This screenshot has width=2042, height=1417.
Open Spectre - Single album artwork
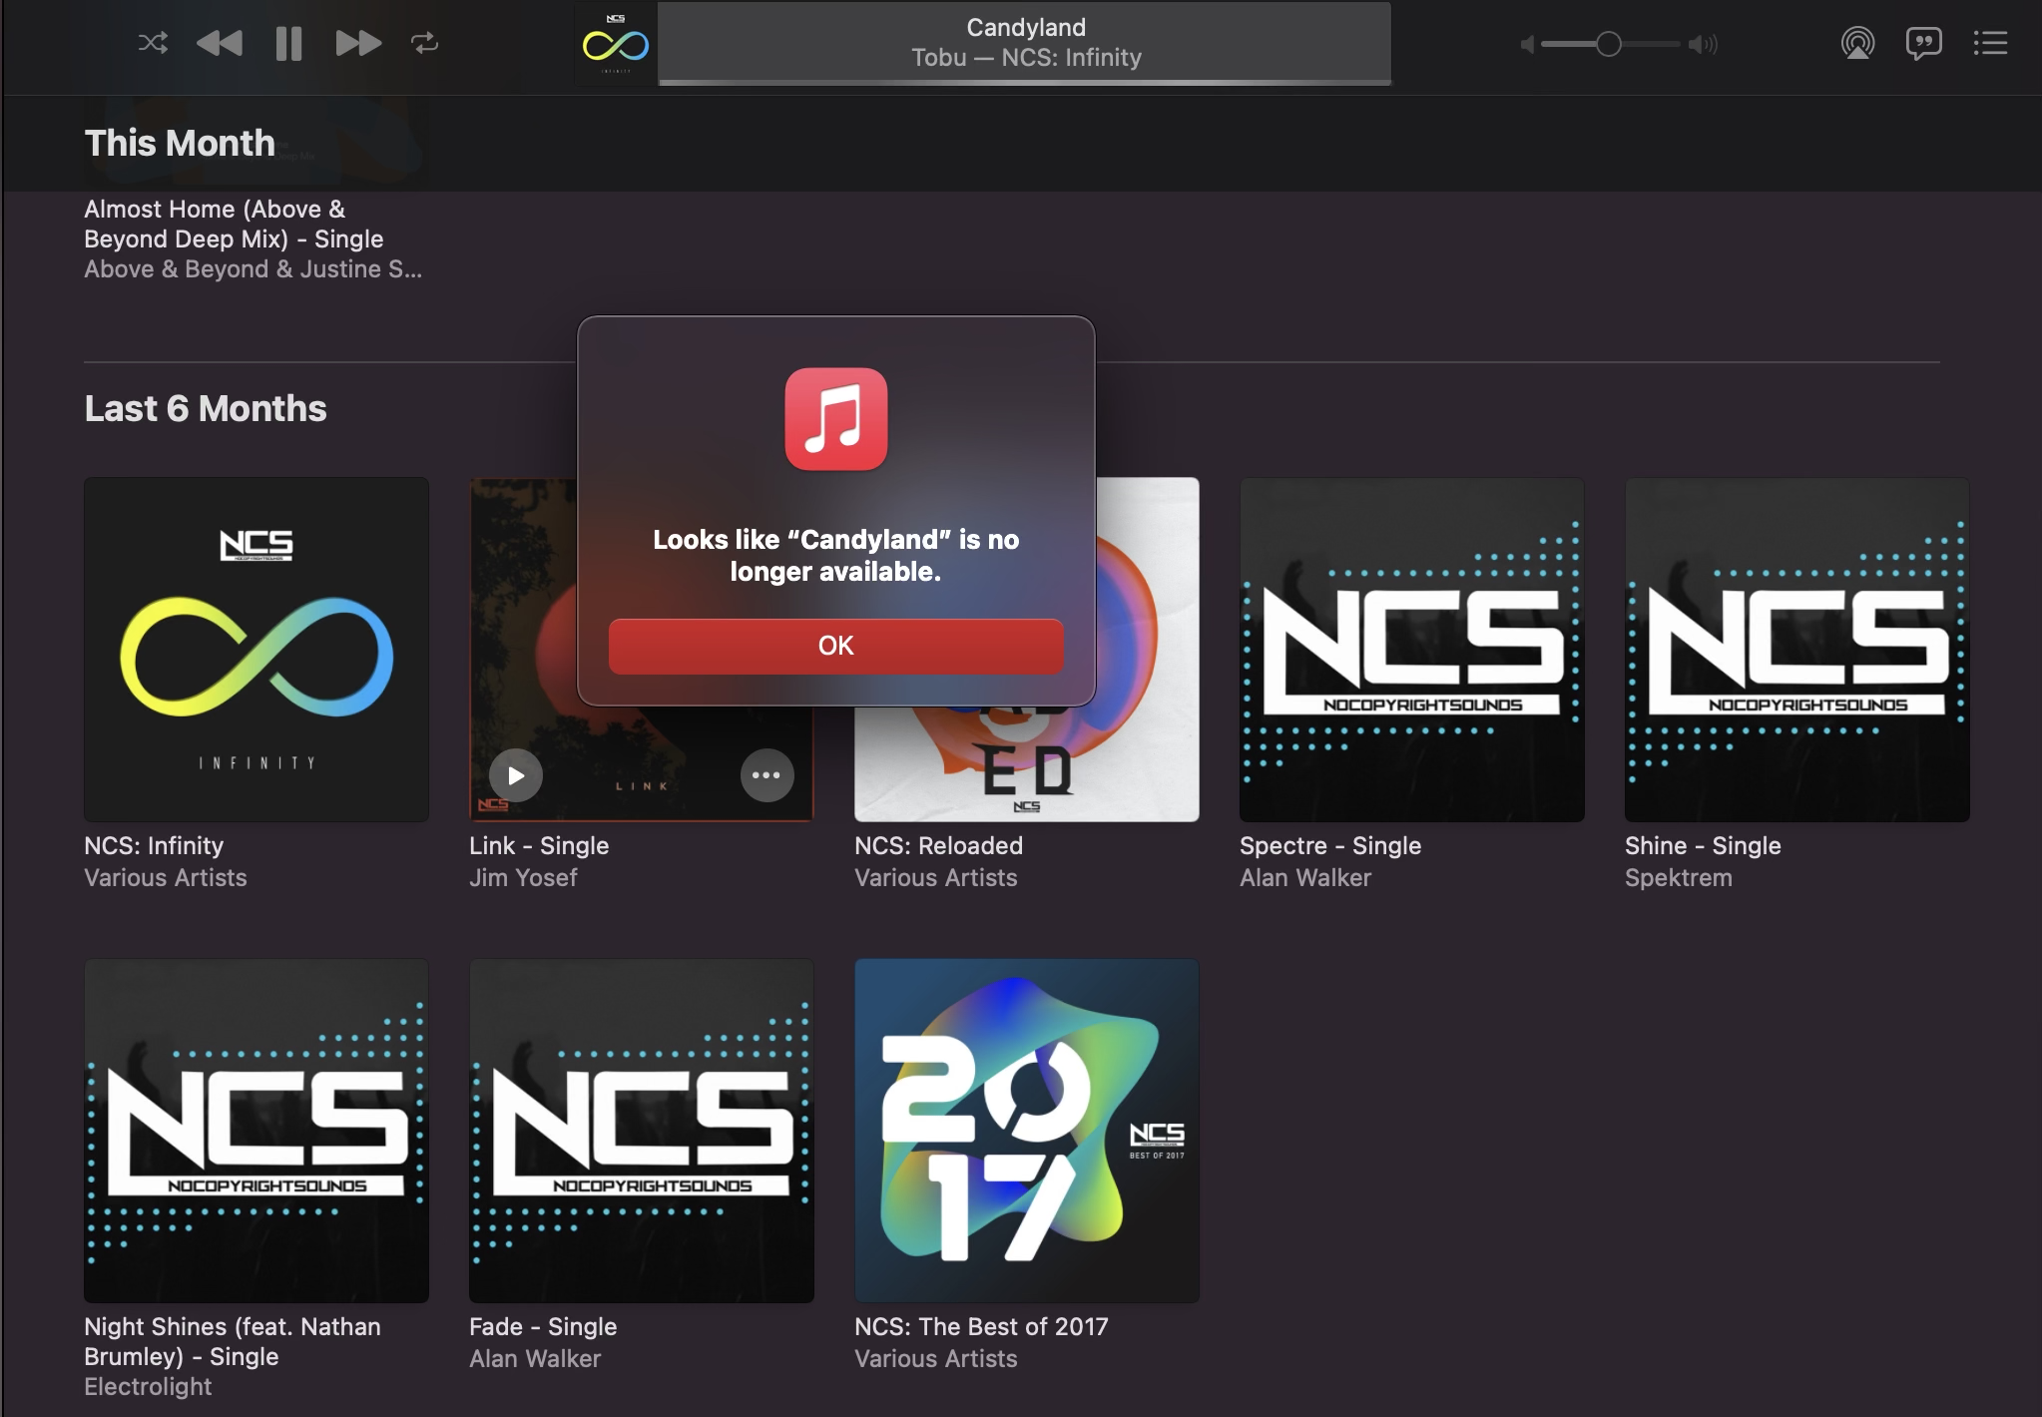[1411, 650]
